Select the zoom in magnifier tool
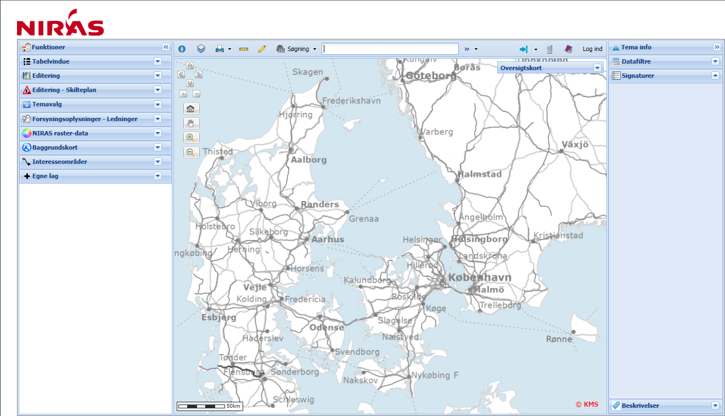 [x=191, y=138]
